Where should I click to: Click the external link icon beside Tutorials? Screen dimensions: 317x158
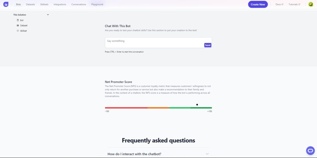299,4
